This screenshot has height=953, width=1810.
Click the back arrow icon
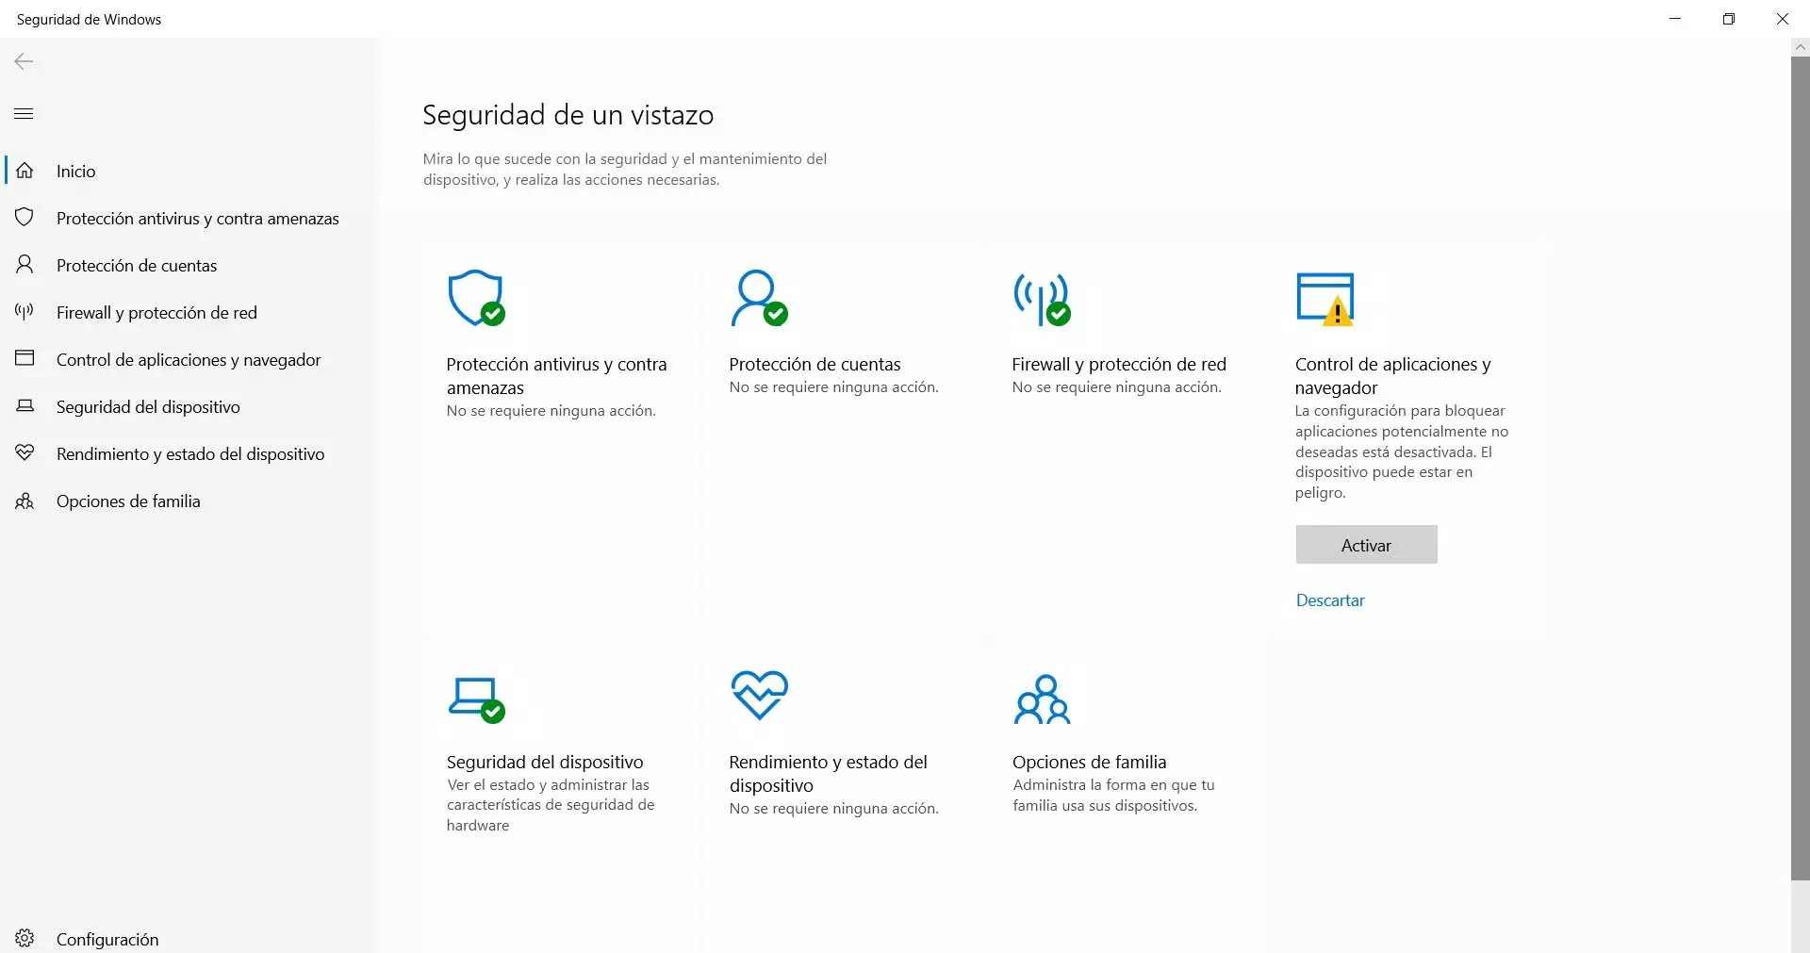24,61
